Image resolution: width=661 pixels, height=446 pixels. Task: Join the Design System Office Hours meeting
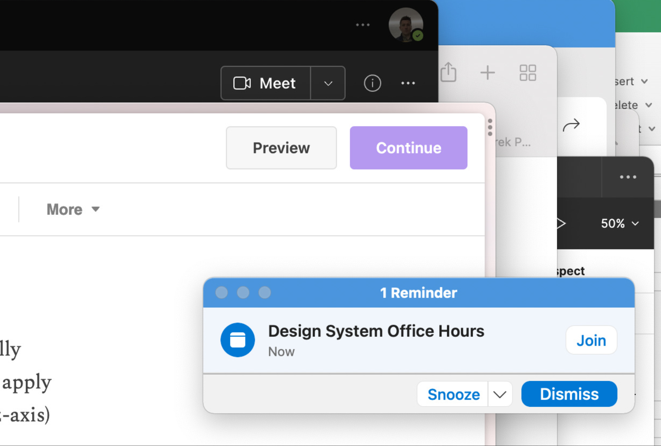[x=591, y=340]
